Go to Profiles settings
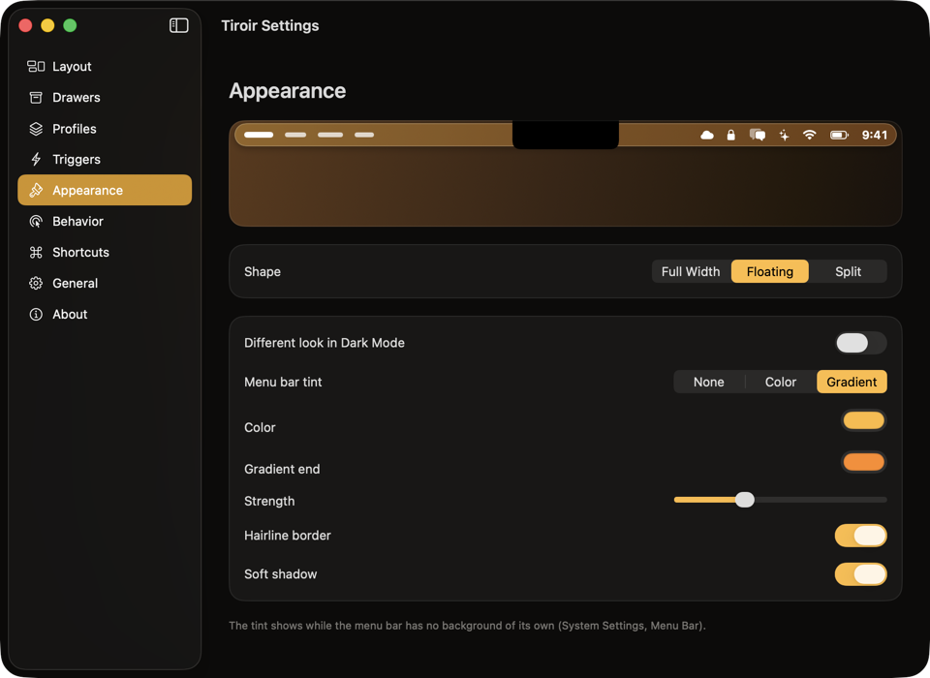The height and width of the screenshot is (678, 930). point(105,129)
